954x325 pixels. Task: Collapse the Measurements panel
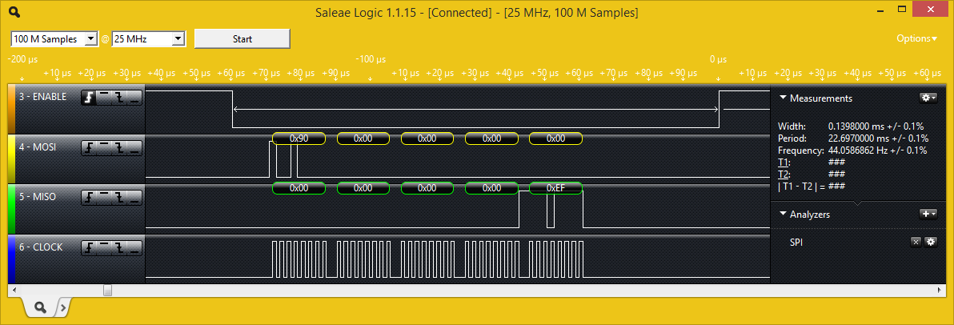(783, 98)
